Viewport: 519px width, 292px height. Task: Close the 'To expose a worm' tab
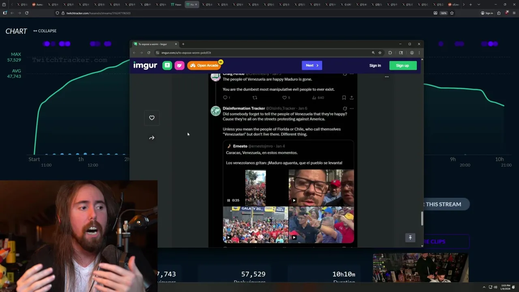pos(176,44)
